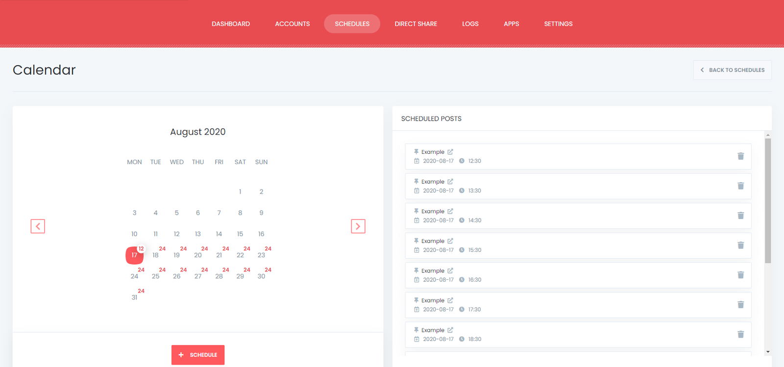Image resolution: width=784 pixels, height=367 pixels.
Task: Select August 1 on the calendar
Action: tap(240, 192)
